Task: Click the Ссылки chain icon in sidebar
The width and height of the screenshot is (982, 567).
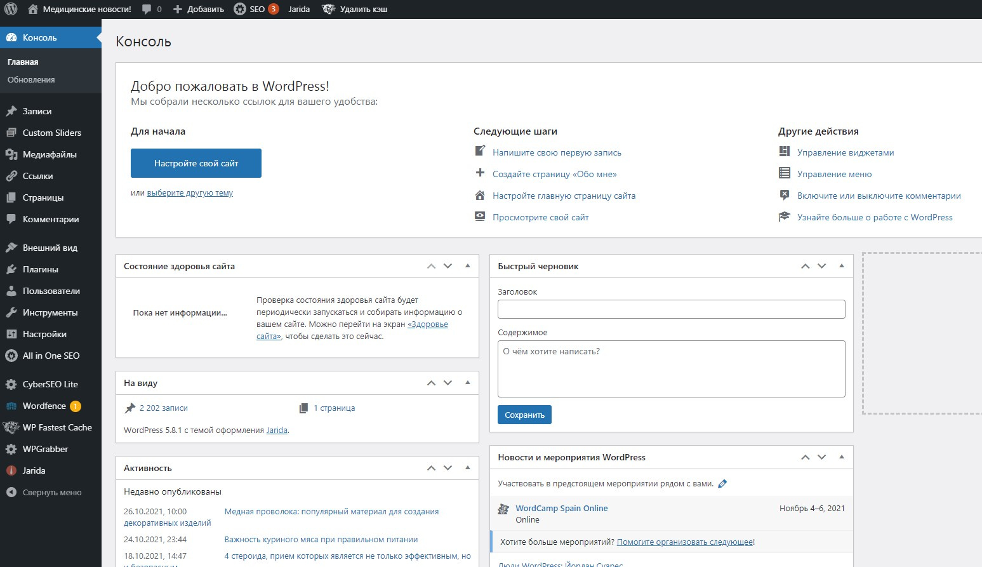Action: (x=11, y=176)
